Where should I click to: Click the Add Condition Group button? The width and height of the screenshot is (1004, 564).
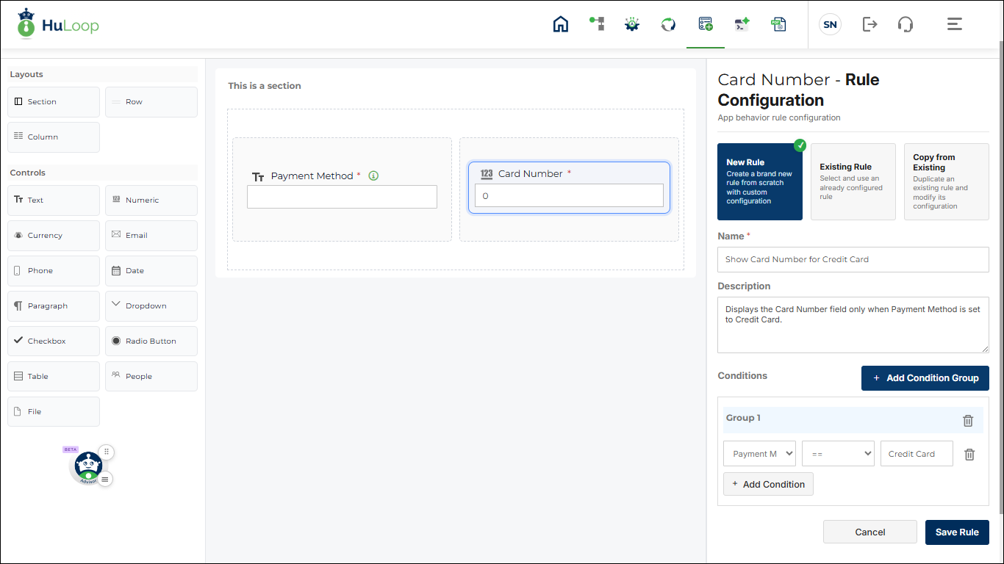[925, 378]
